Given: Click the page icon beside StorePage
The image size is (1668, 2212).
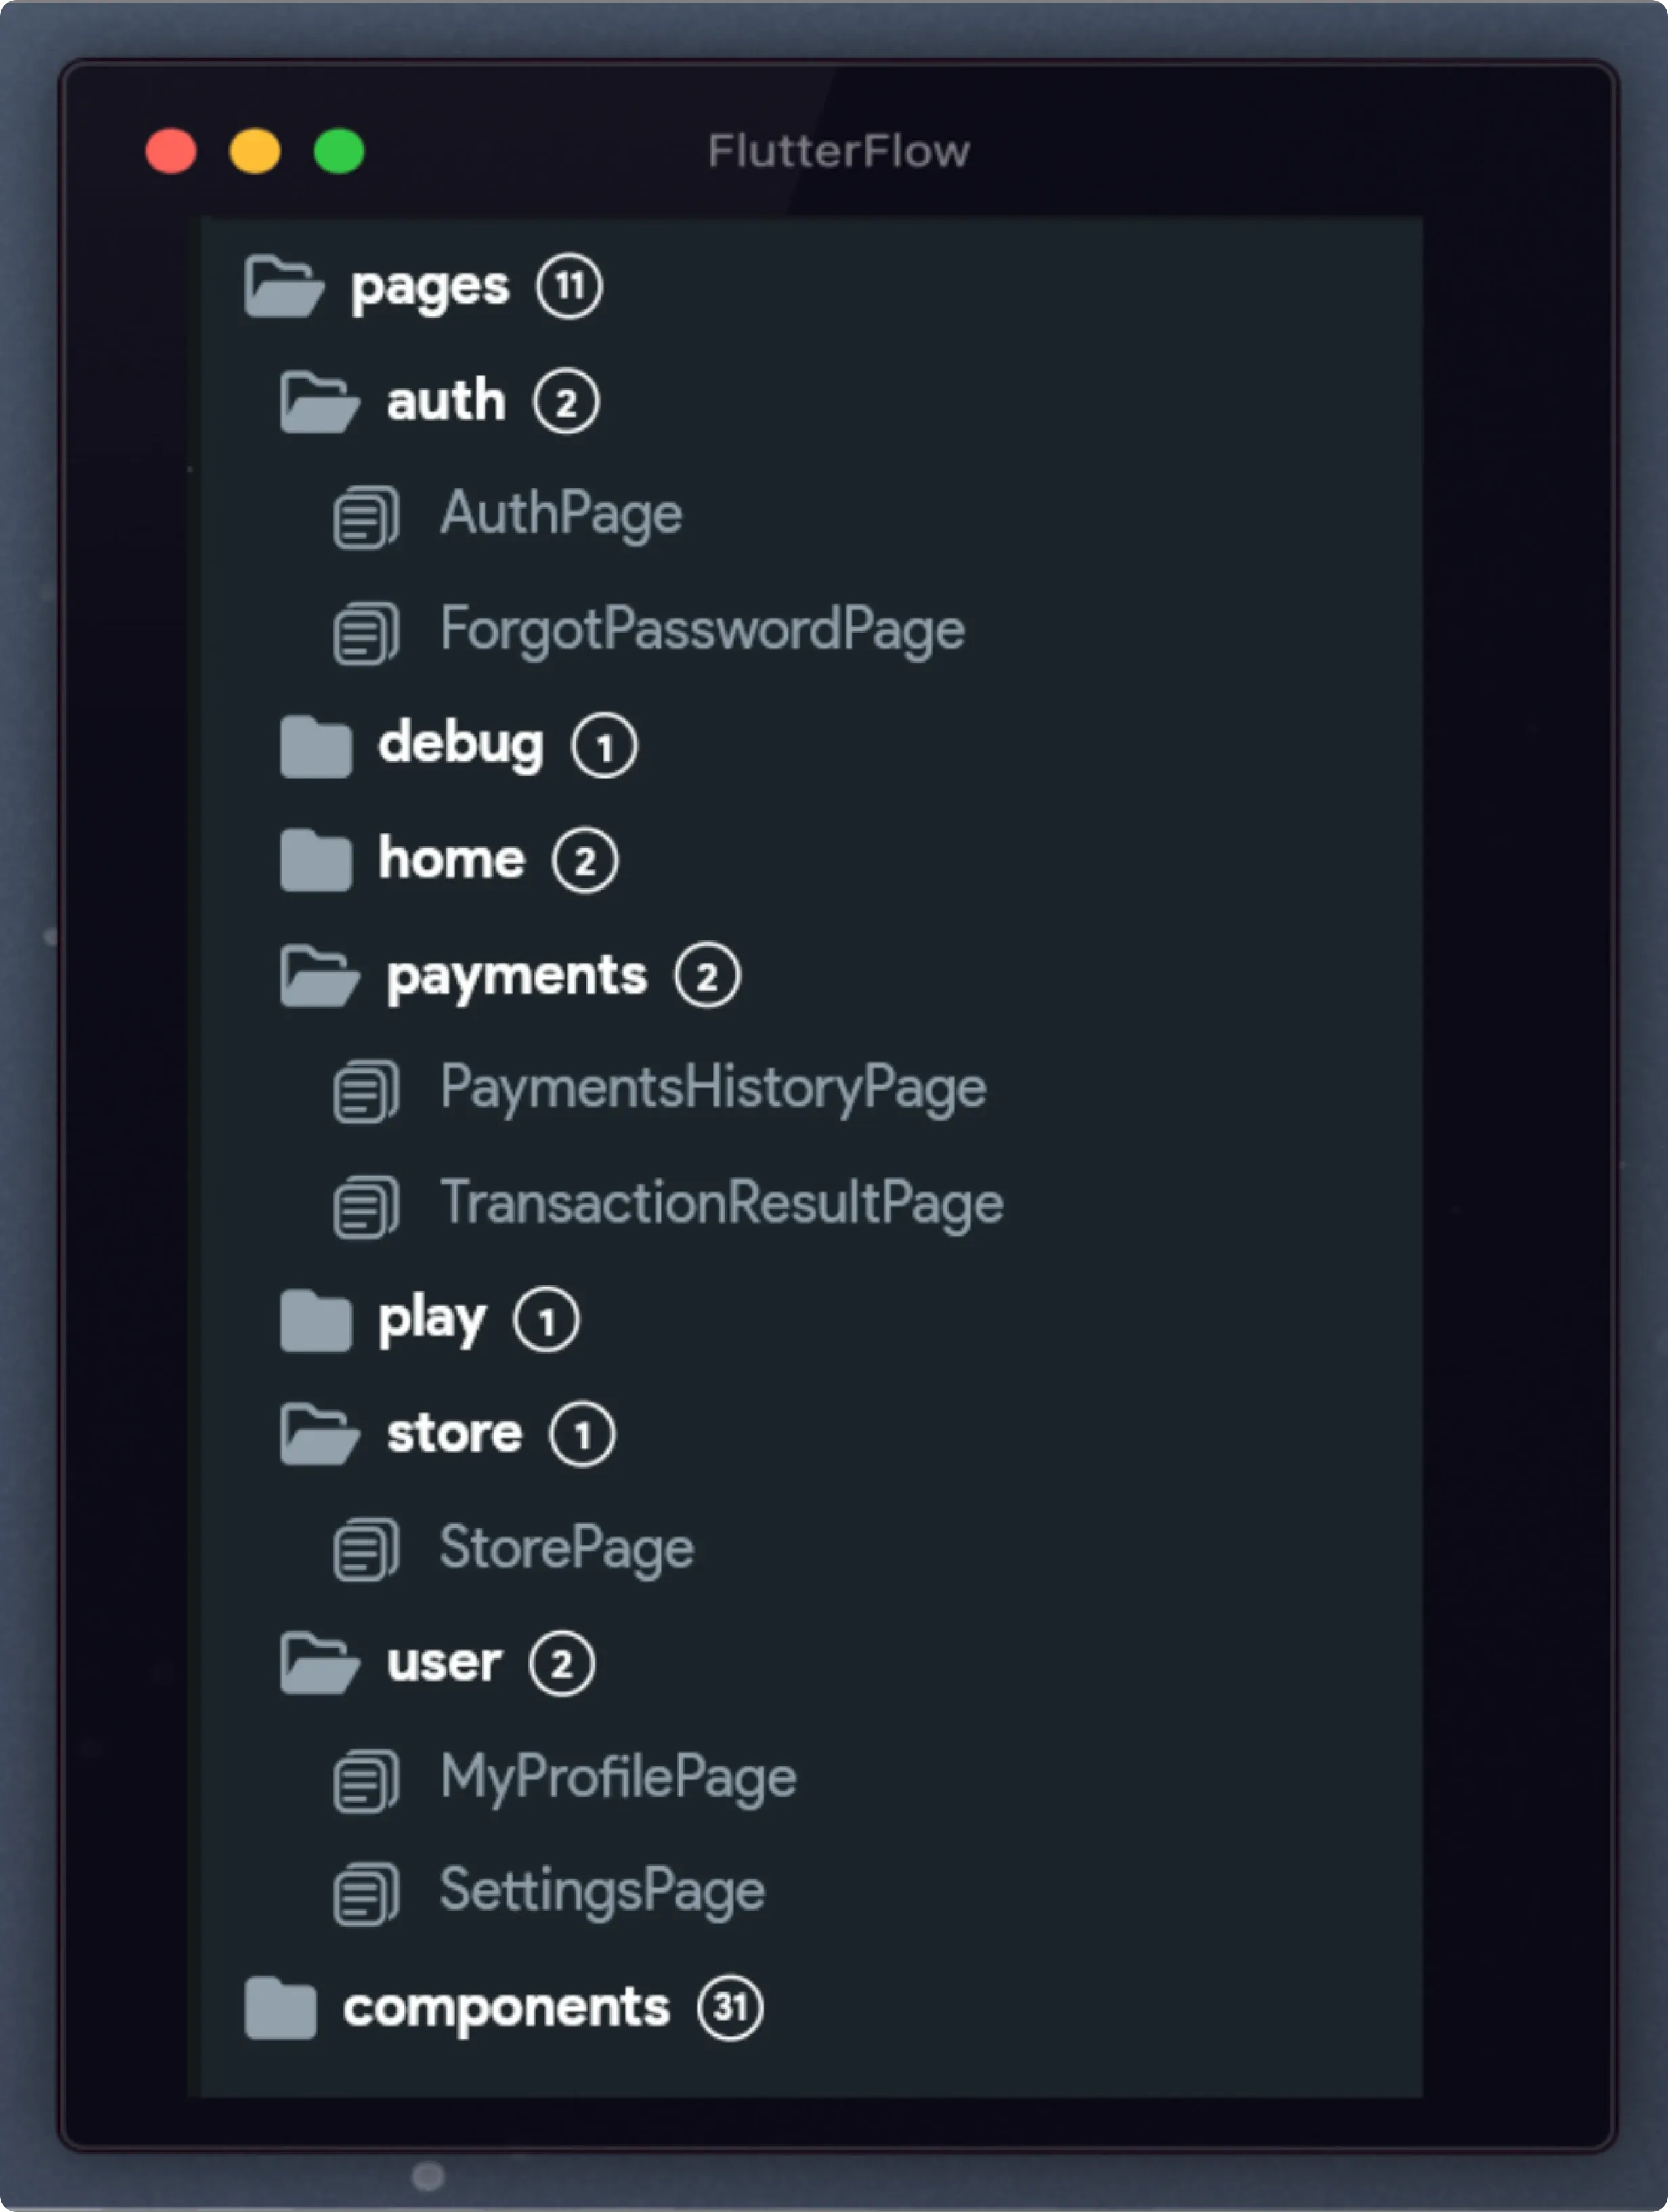Looking at the screenshot, I should click(366, 1549).
